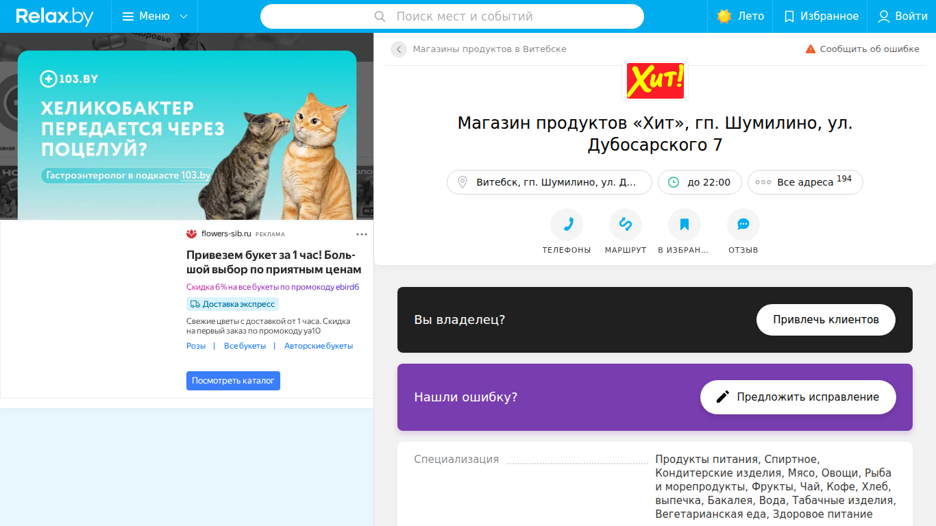Image resolution: width=936 pixels, height=526 pixels.
Task: Click the Вы владелец? text
Action: pos(459,320)
